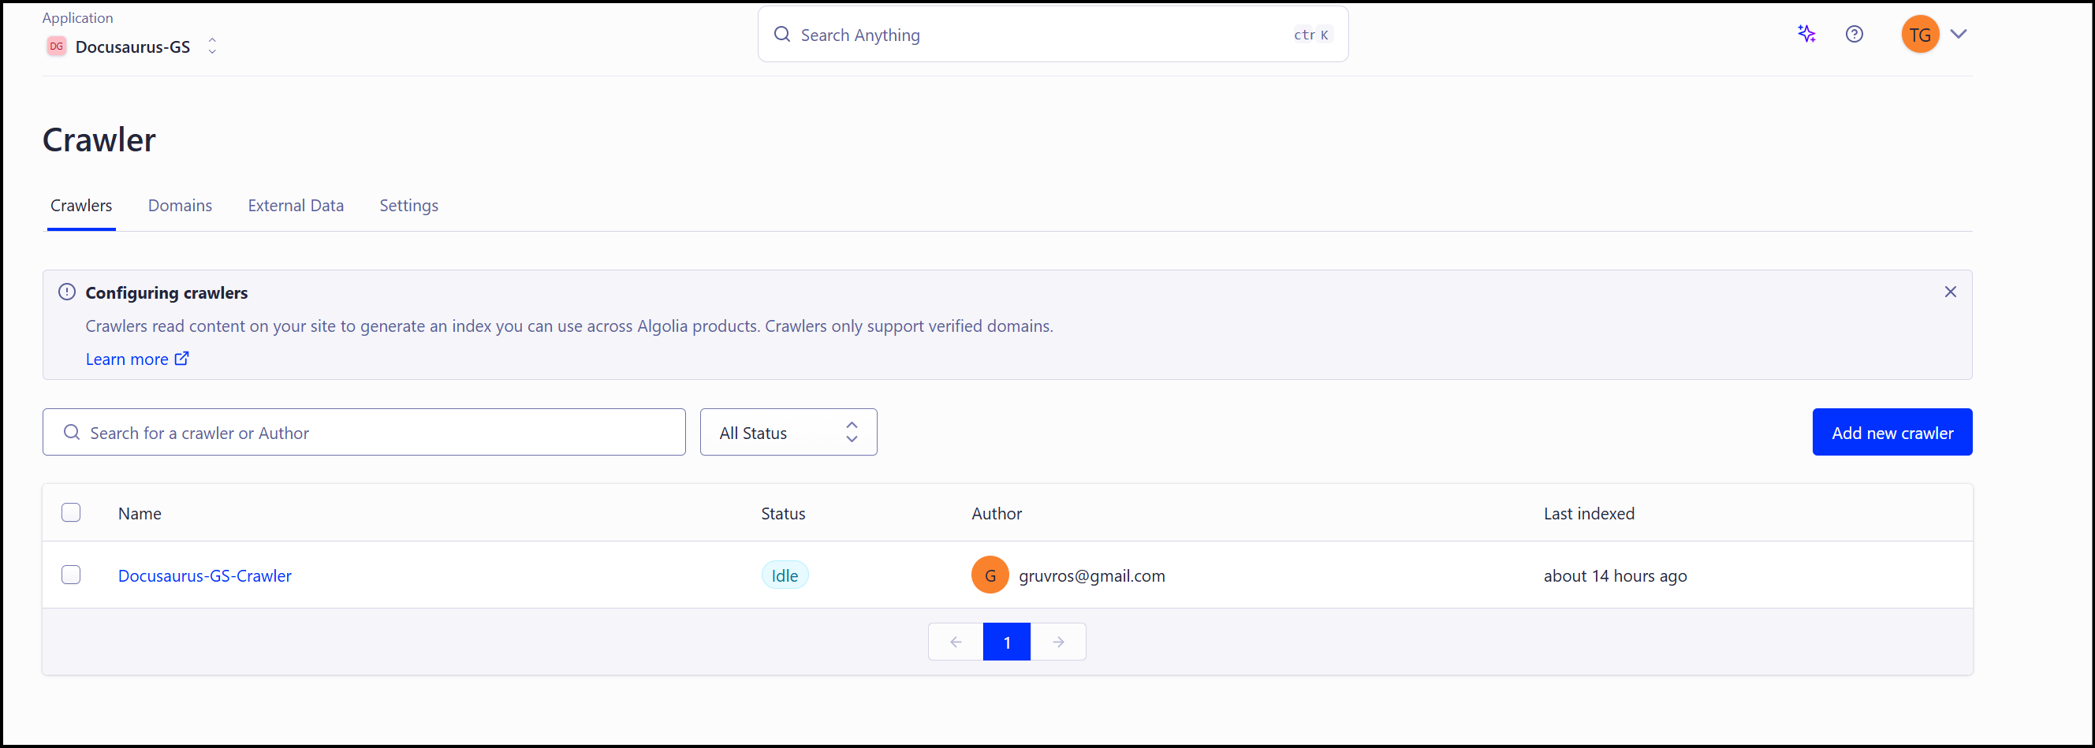This screenshot has height=748, width=2095.
Task: Click the G author avatar
Action: point(990,575)
